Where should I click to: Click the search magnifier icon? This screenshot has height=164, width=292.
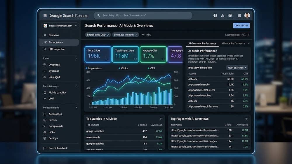tap(98, 15)
